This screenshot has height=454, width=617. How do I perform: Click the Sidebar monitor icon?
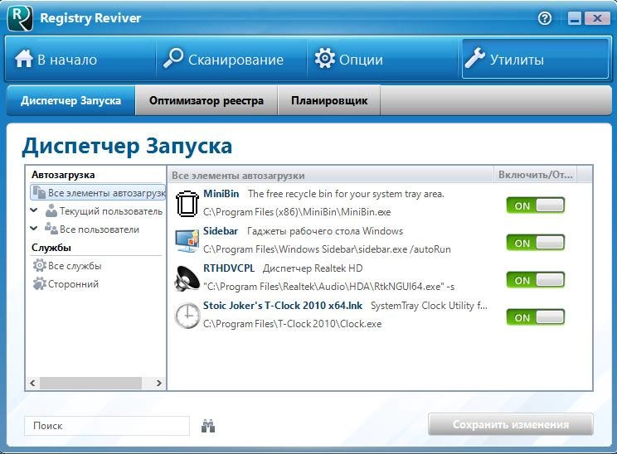pos(187,240)
